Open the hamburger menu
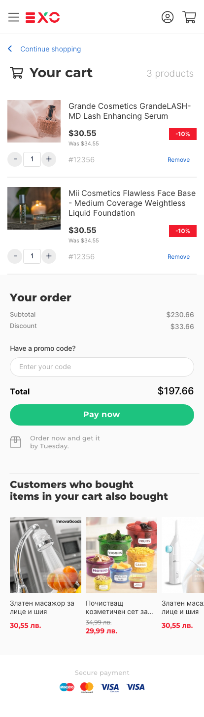Image resolution: width=204 pixels, height=717 pixels. click(14, 17)
